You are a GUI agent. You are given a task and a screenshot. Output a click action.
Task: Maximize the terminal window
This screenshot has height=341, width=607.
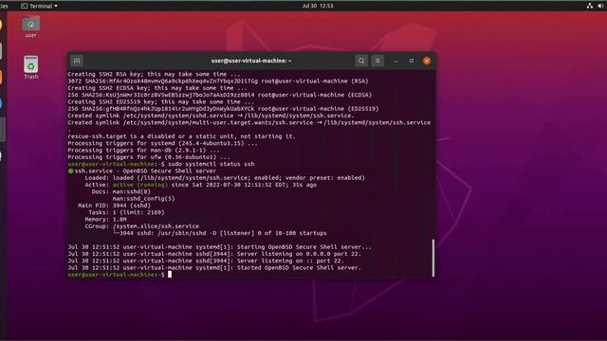click(412, 61)
